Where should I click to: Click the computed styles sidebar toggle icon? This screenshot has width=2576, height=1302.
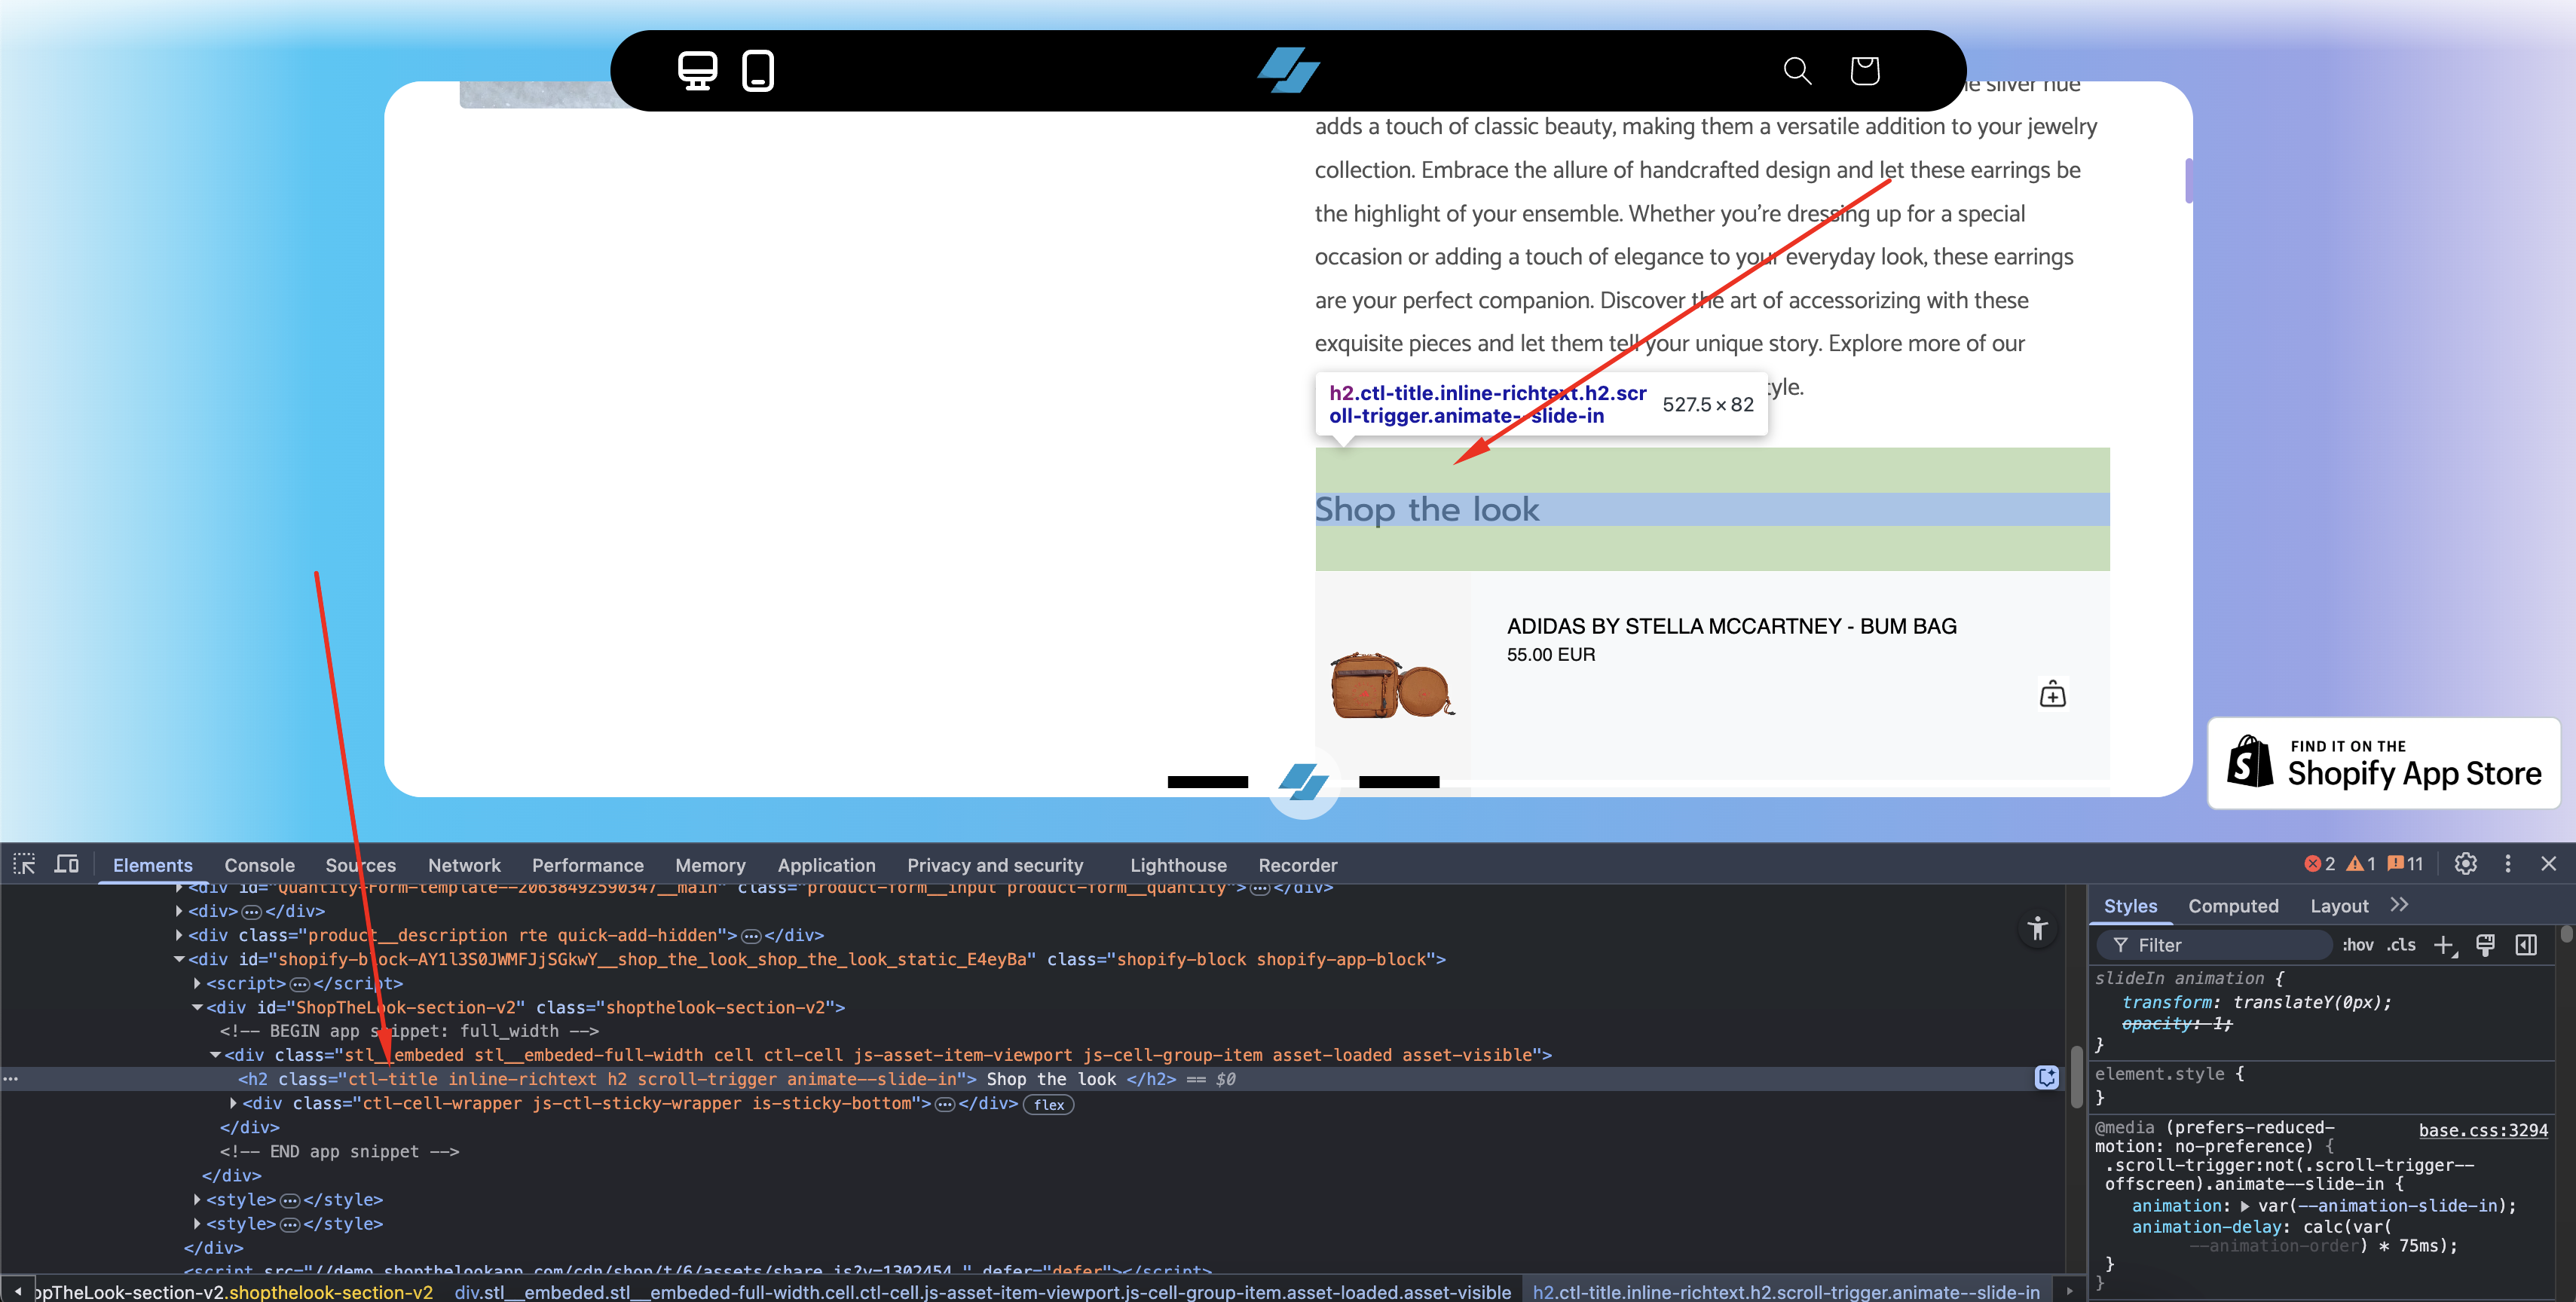click(2525, 945)
